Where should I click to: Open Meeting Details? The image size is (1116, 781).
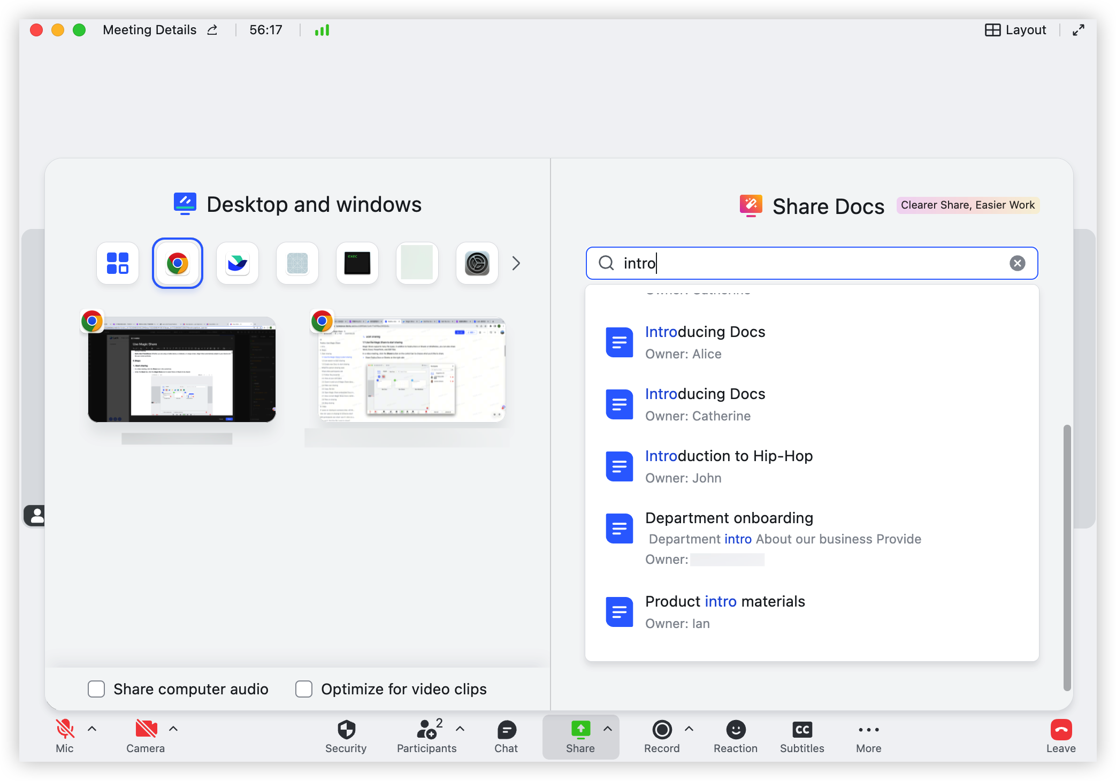click(150, 30)
